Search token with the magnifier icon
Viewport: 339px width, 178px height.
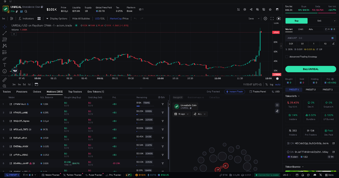click(26, 11)
